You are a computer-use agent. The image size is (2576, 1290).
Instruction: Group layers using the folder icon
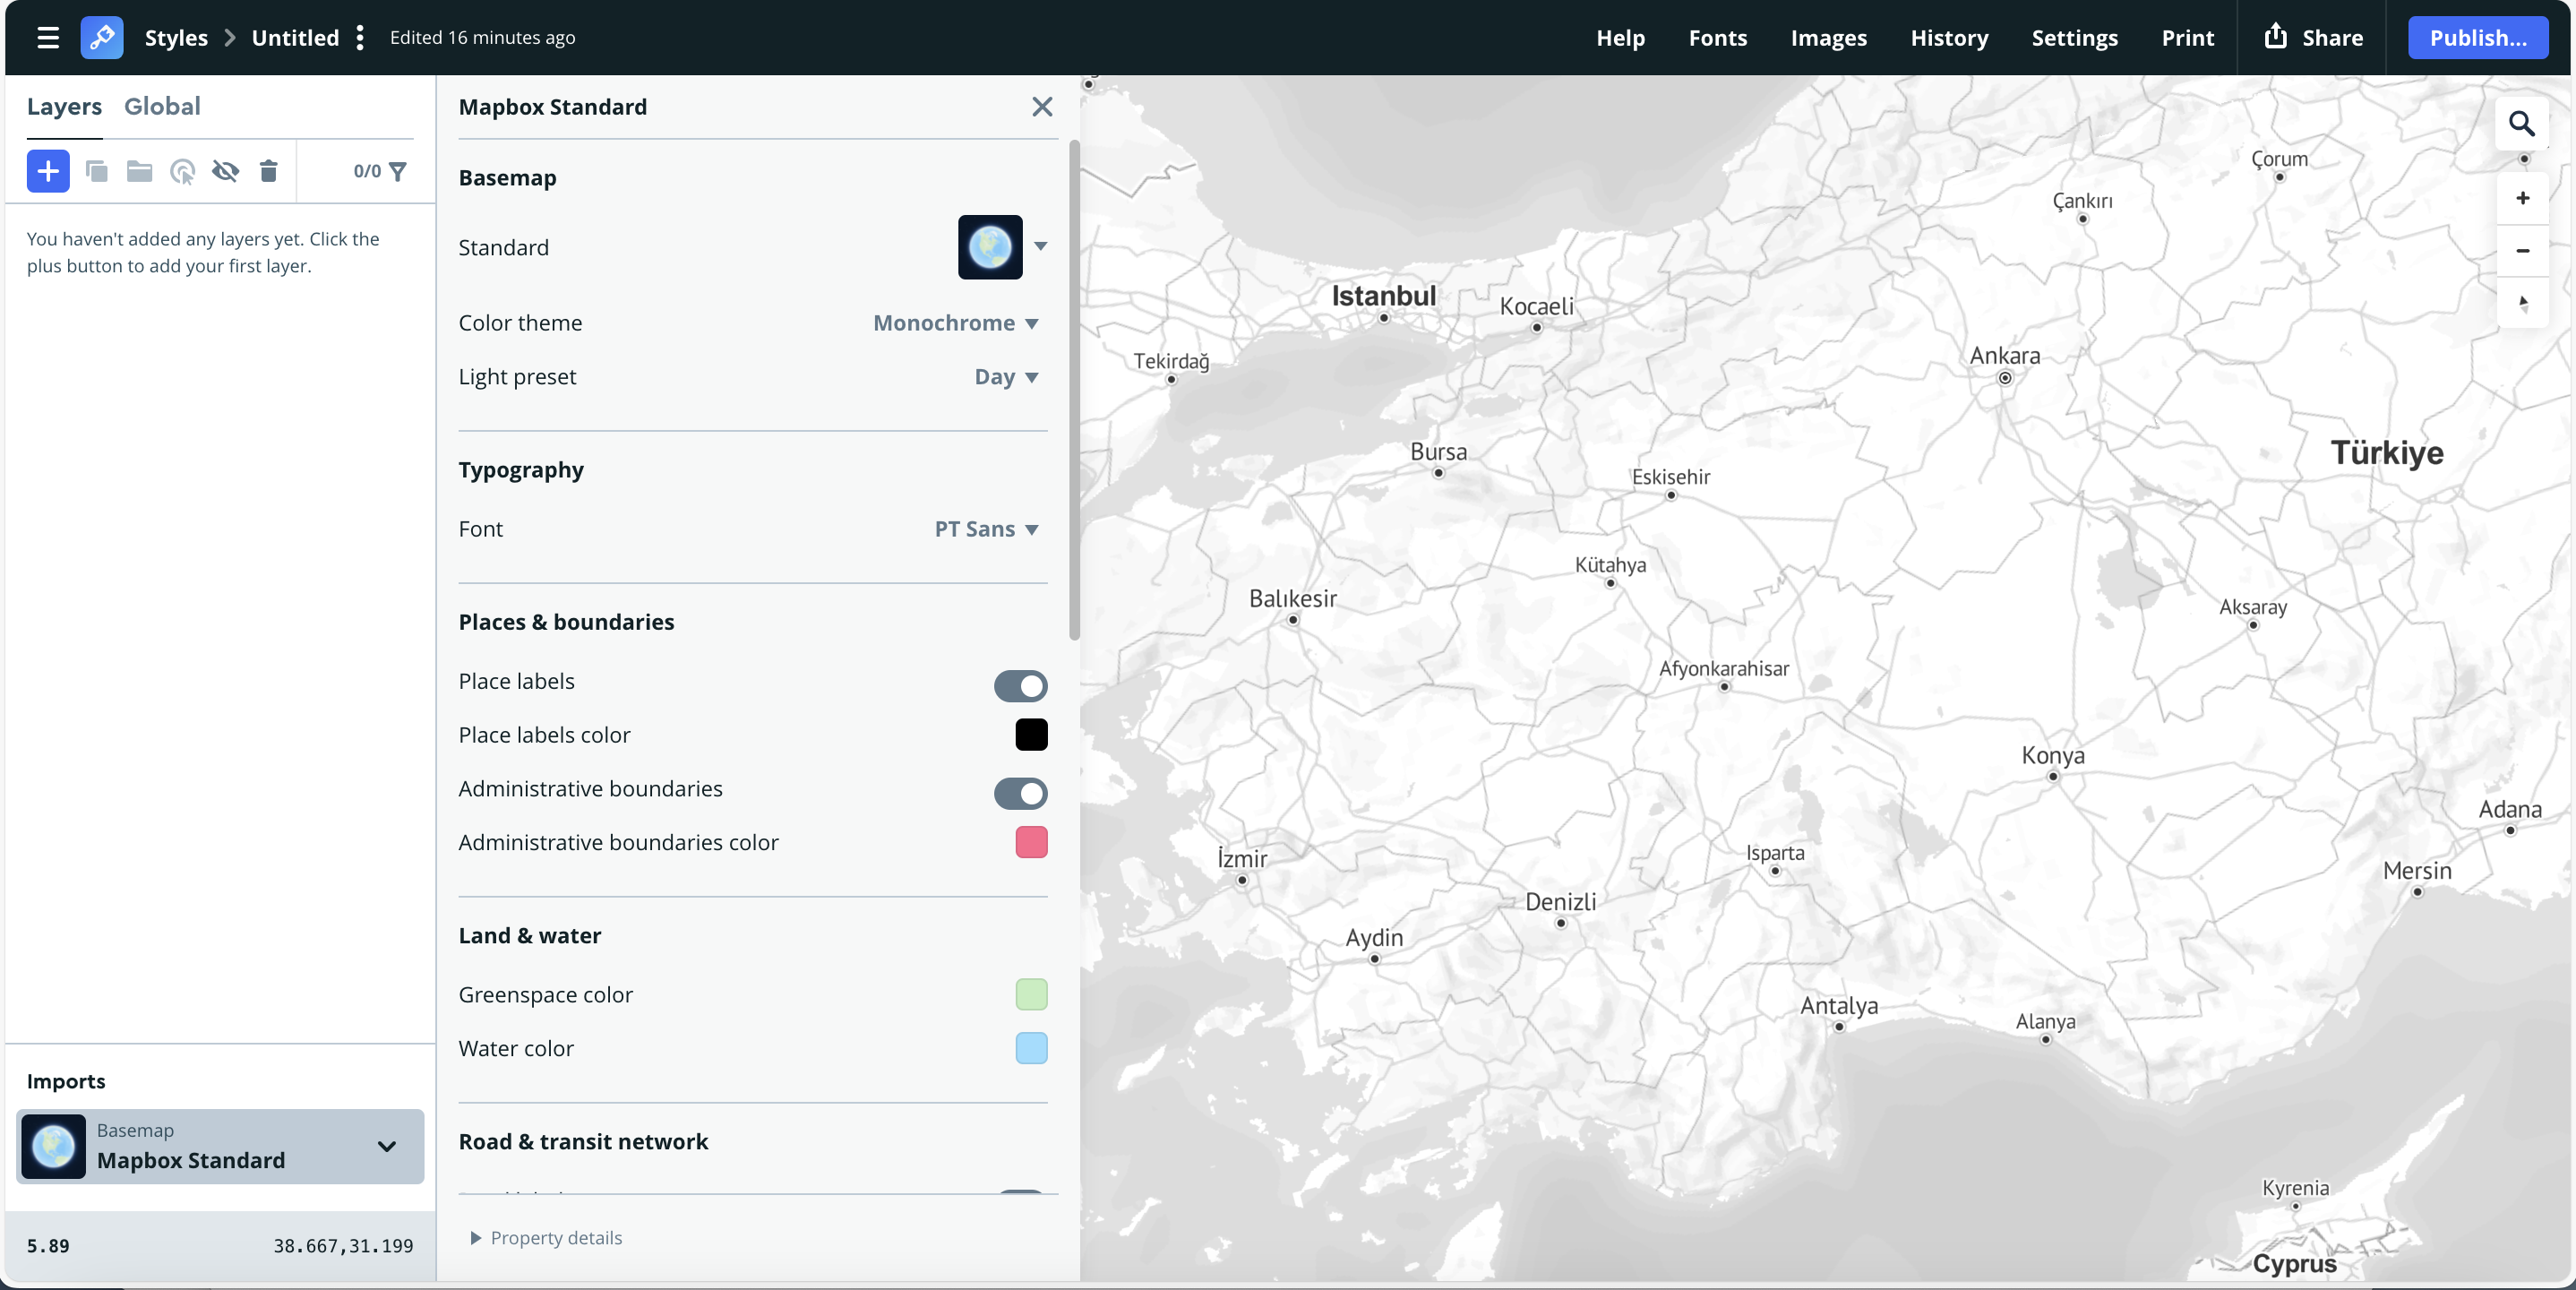pyautogui.click(x=139, y=171)
